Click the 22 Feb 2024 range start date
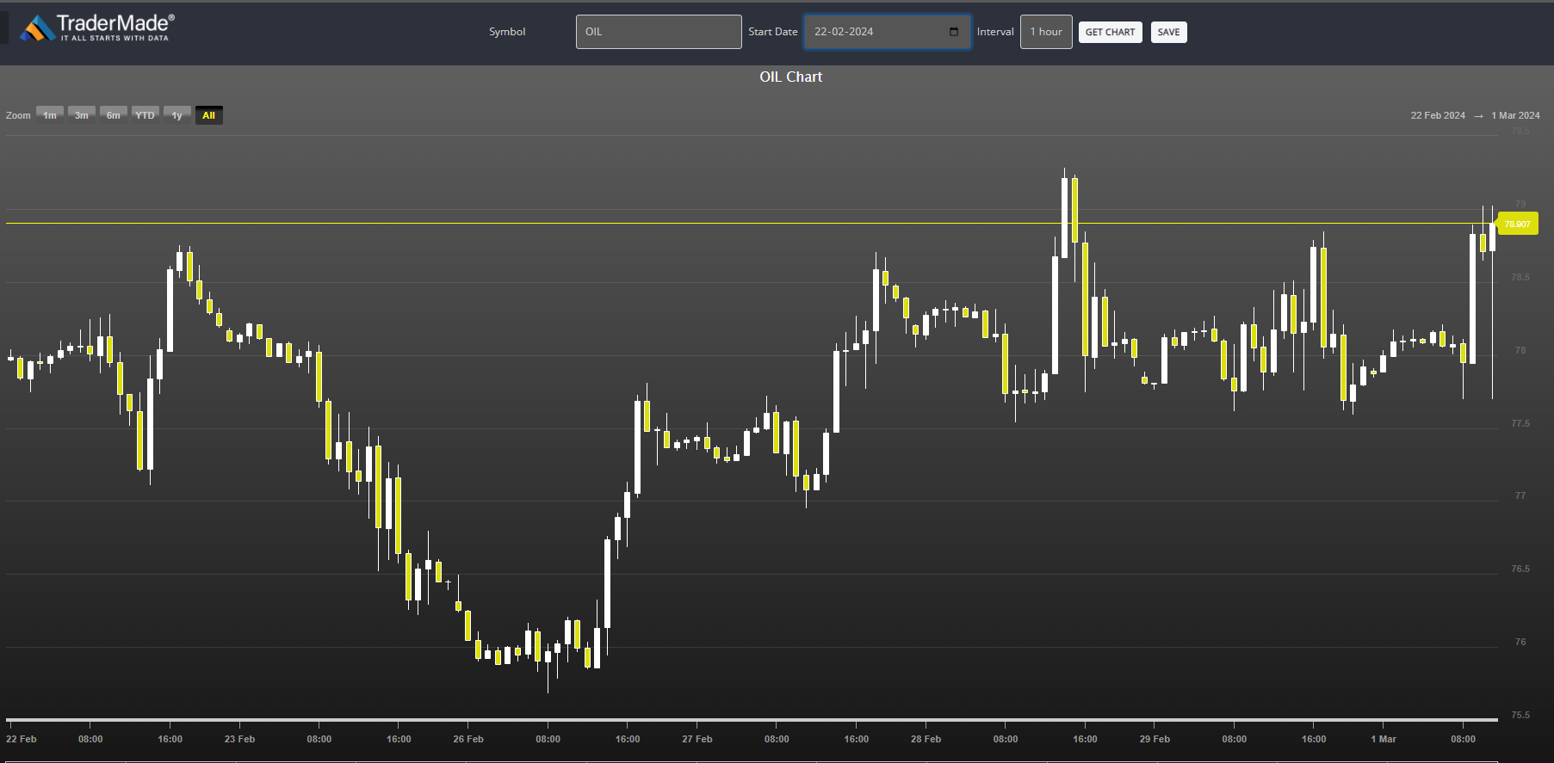The height and width of the screenshot is (763, 1554). point(1438,115)
